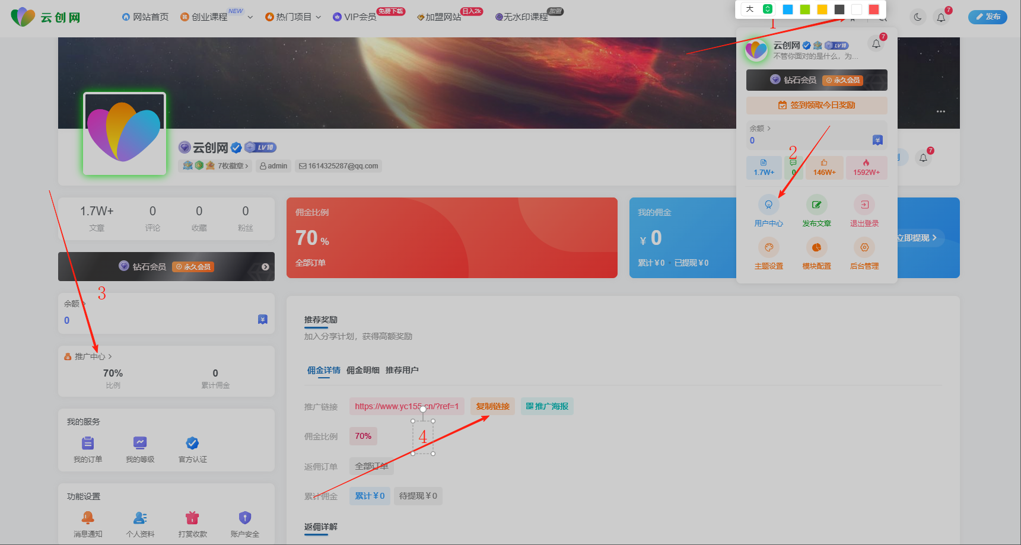This screenshot has width=1021, height=545.
Task: Expand the 热门项目 dropdown
Action: [319, 17]
